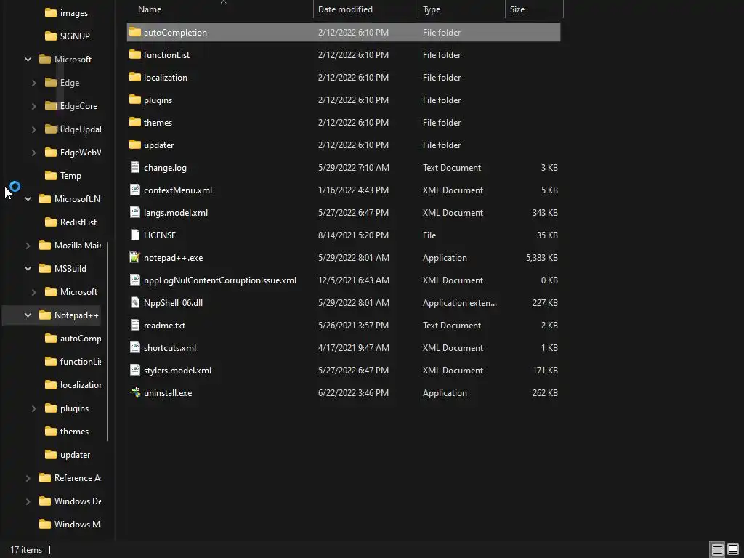Click the 6/22/2022 3:46 PM date
The height and width of the screenshot is (558, 744).
click(x=354, y=393)
